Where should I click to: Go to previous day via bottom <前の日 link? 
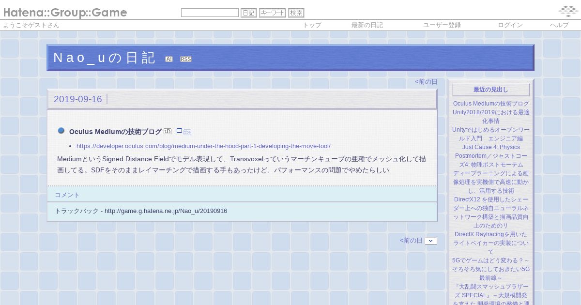411,240
